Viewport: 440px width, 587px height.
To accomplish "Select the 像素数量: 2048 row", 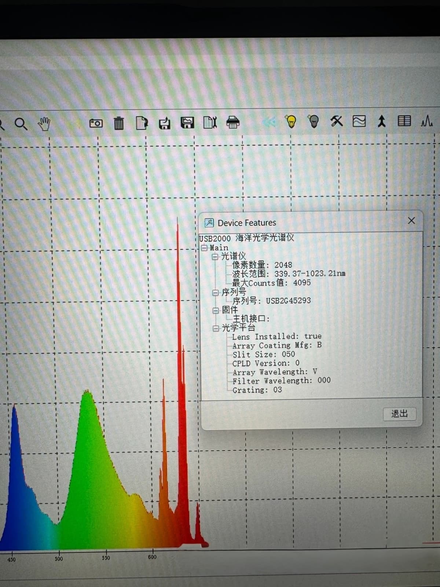I will (262, 265).
